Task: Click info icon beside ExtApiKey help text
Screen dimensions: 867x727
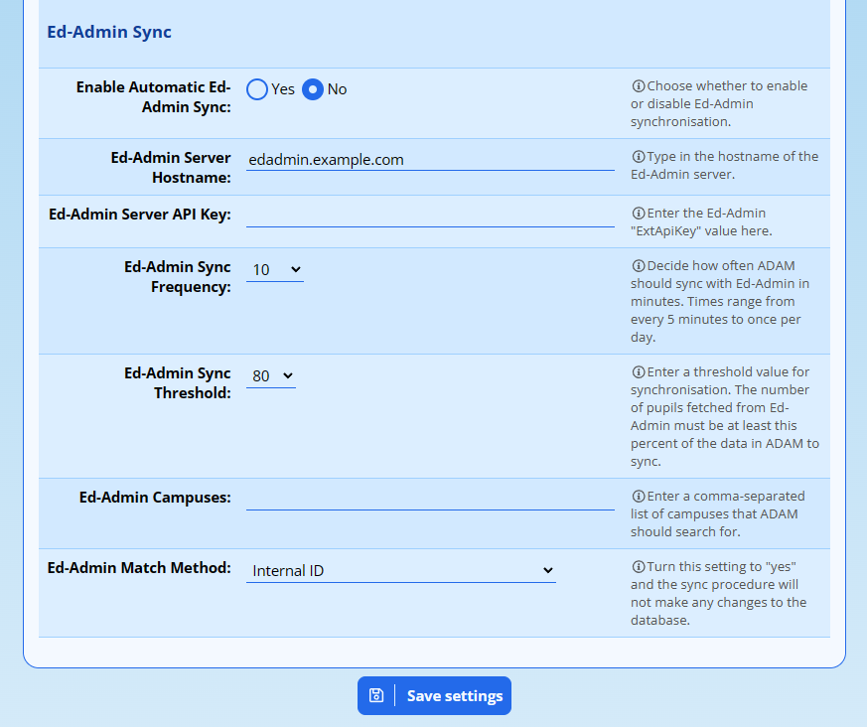Action: click(x=638, y=214)
